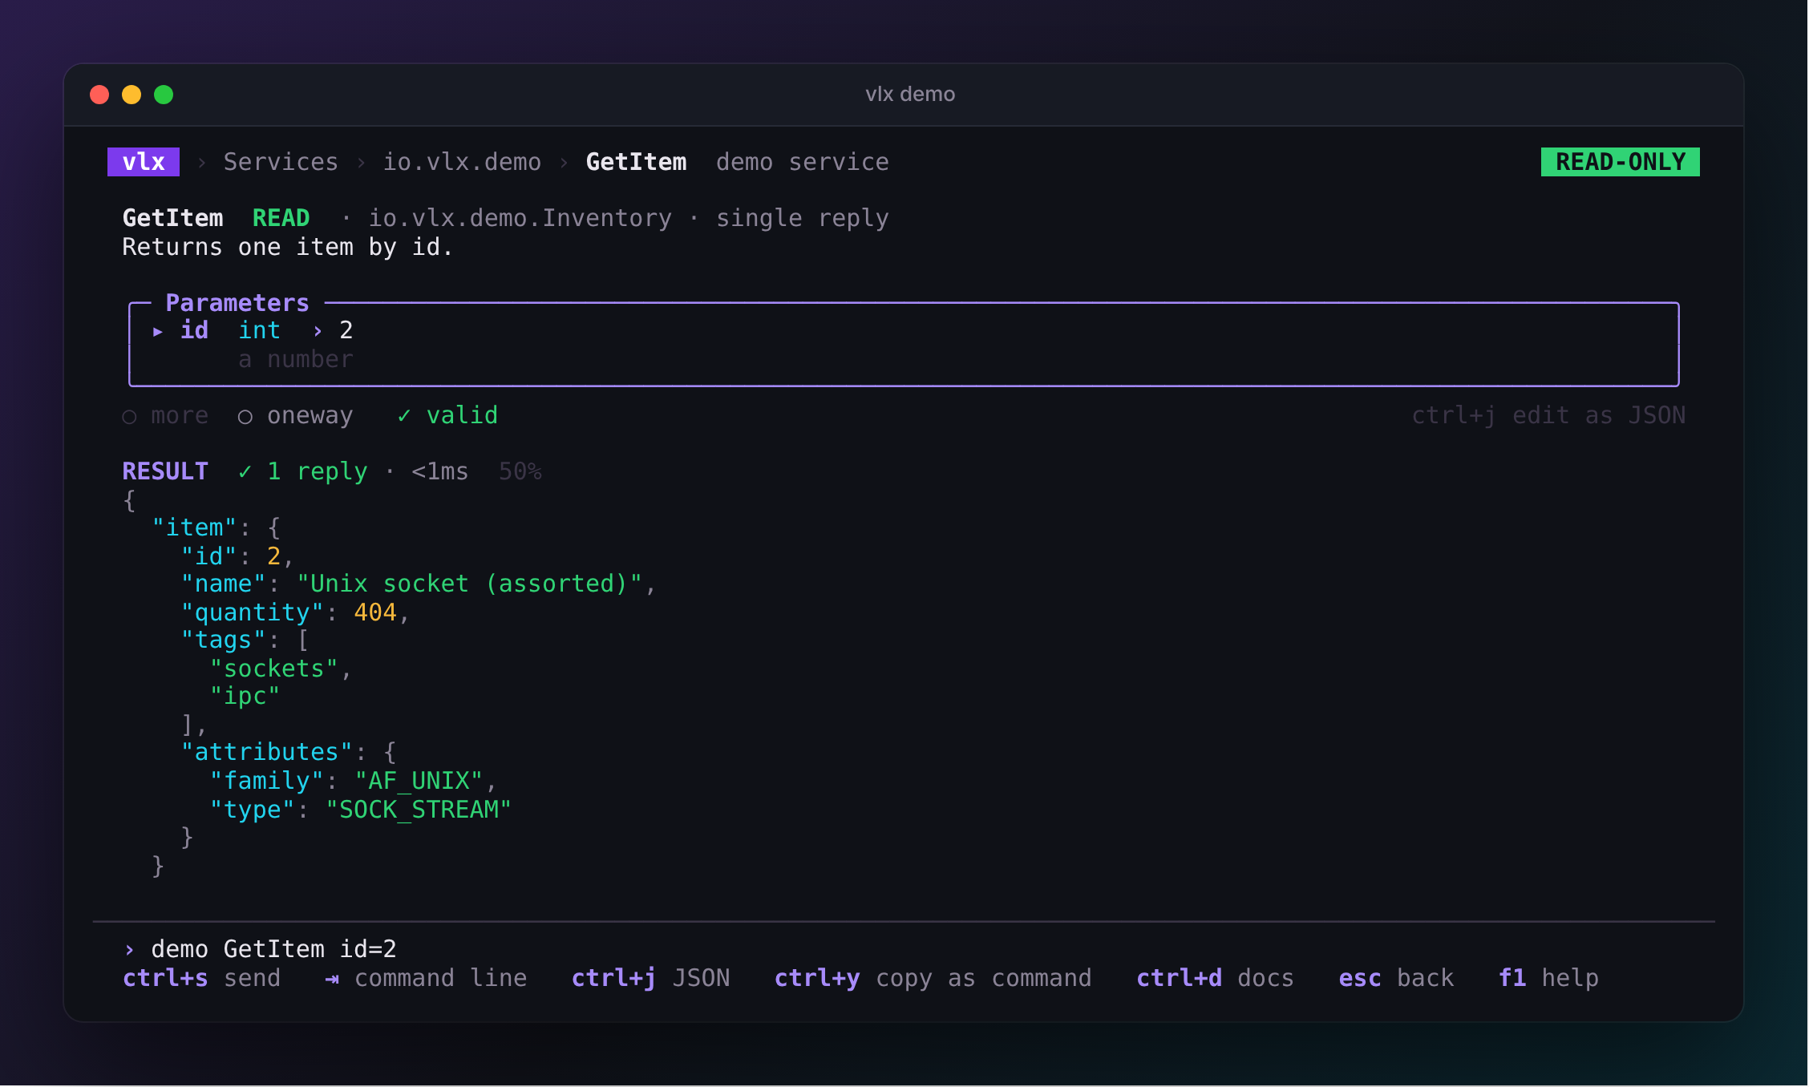Viewport: 1809px width, 1087px height.
Task: Click the "ipc" tag value
Action: click(x=245, y=697)
